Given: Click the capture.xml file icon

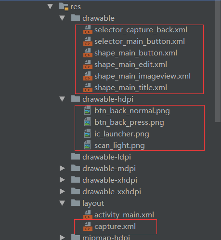Looking at the screenshot, I should tap(88, 227).
